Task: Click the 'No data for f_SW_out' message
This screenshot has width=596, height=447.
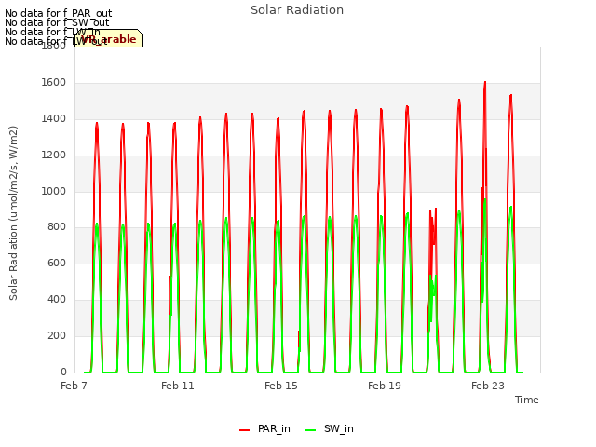Action: [x=57, y=22]
